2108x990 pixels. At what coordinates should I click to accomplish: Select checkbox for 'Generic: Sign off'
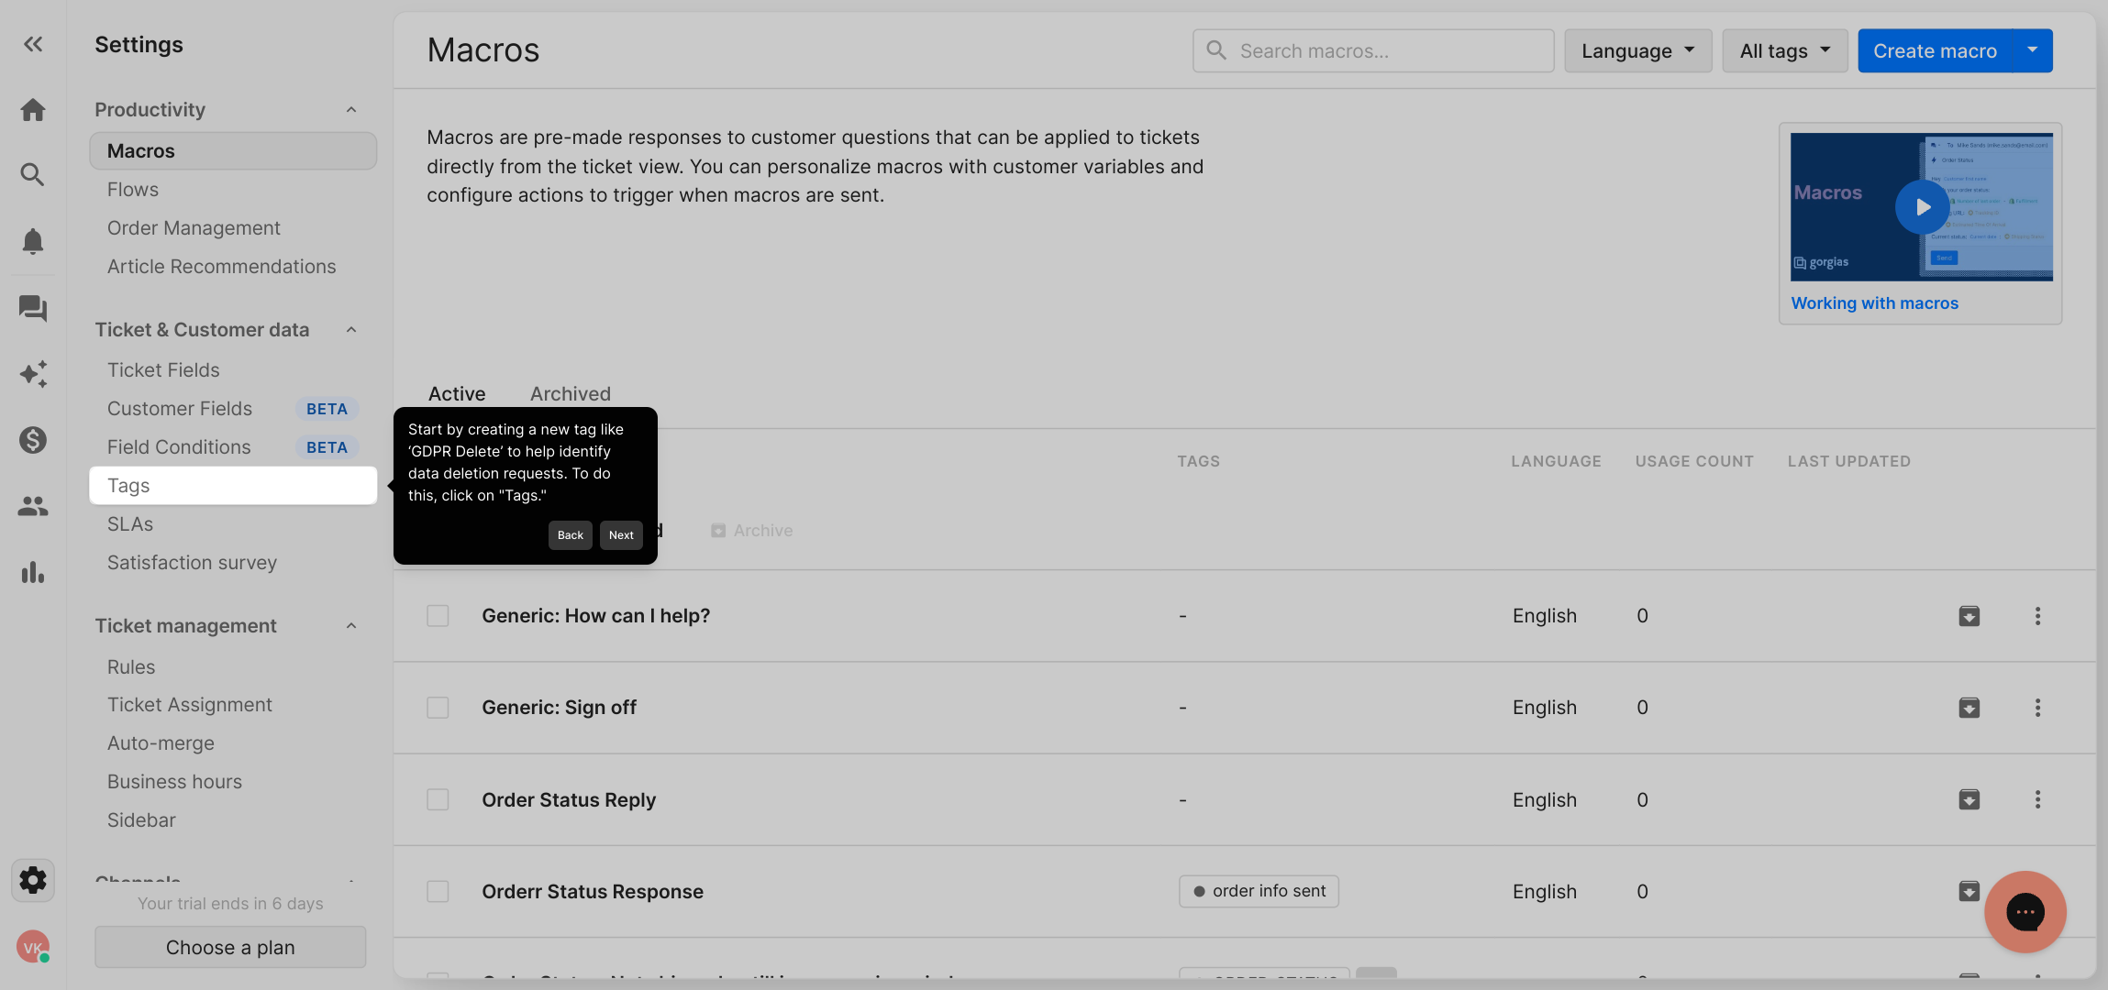tap(438, 708)
